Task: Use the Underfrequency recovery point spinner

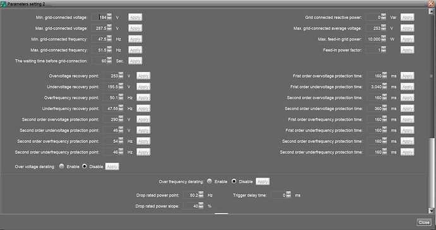Action: click(x=121, y=109)
